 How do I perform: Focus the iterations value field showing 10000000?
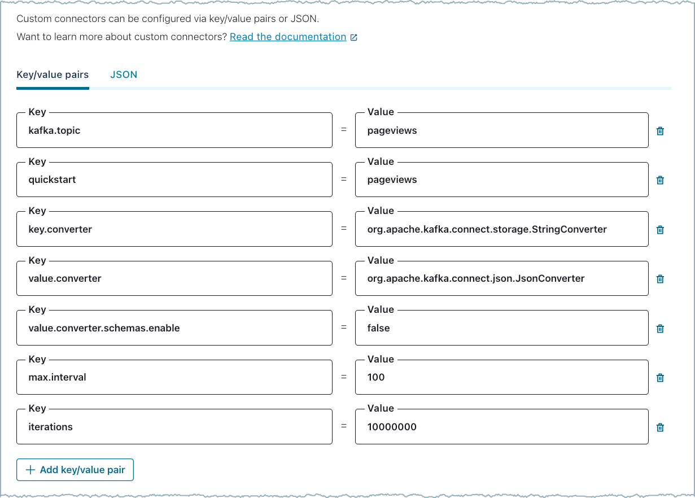click(x=501, y=427)
